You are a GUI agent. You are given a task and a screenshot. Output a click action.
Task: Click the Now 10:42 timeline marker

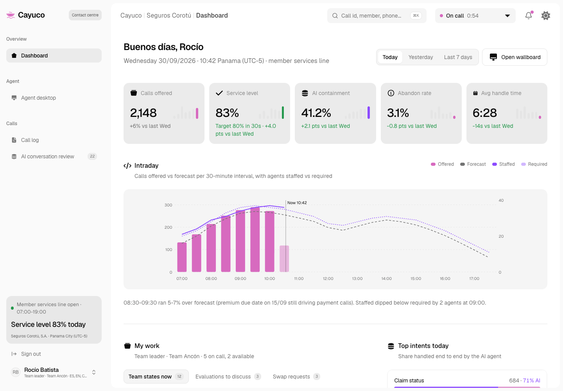tap(297, 203)
